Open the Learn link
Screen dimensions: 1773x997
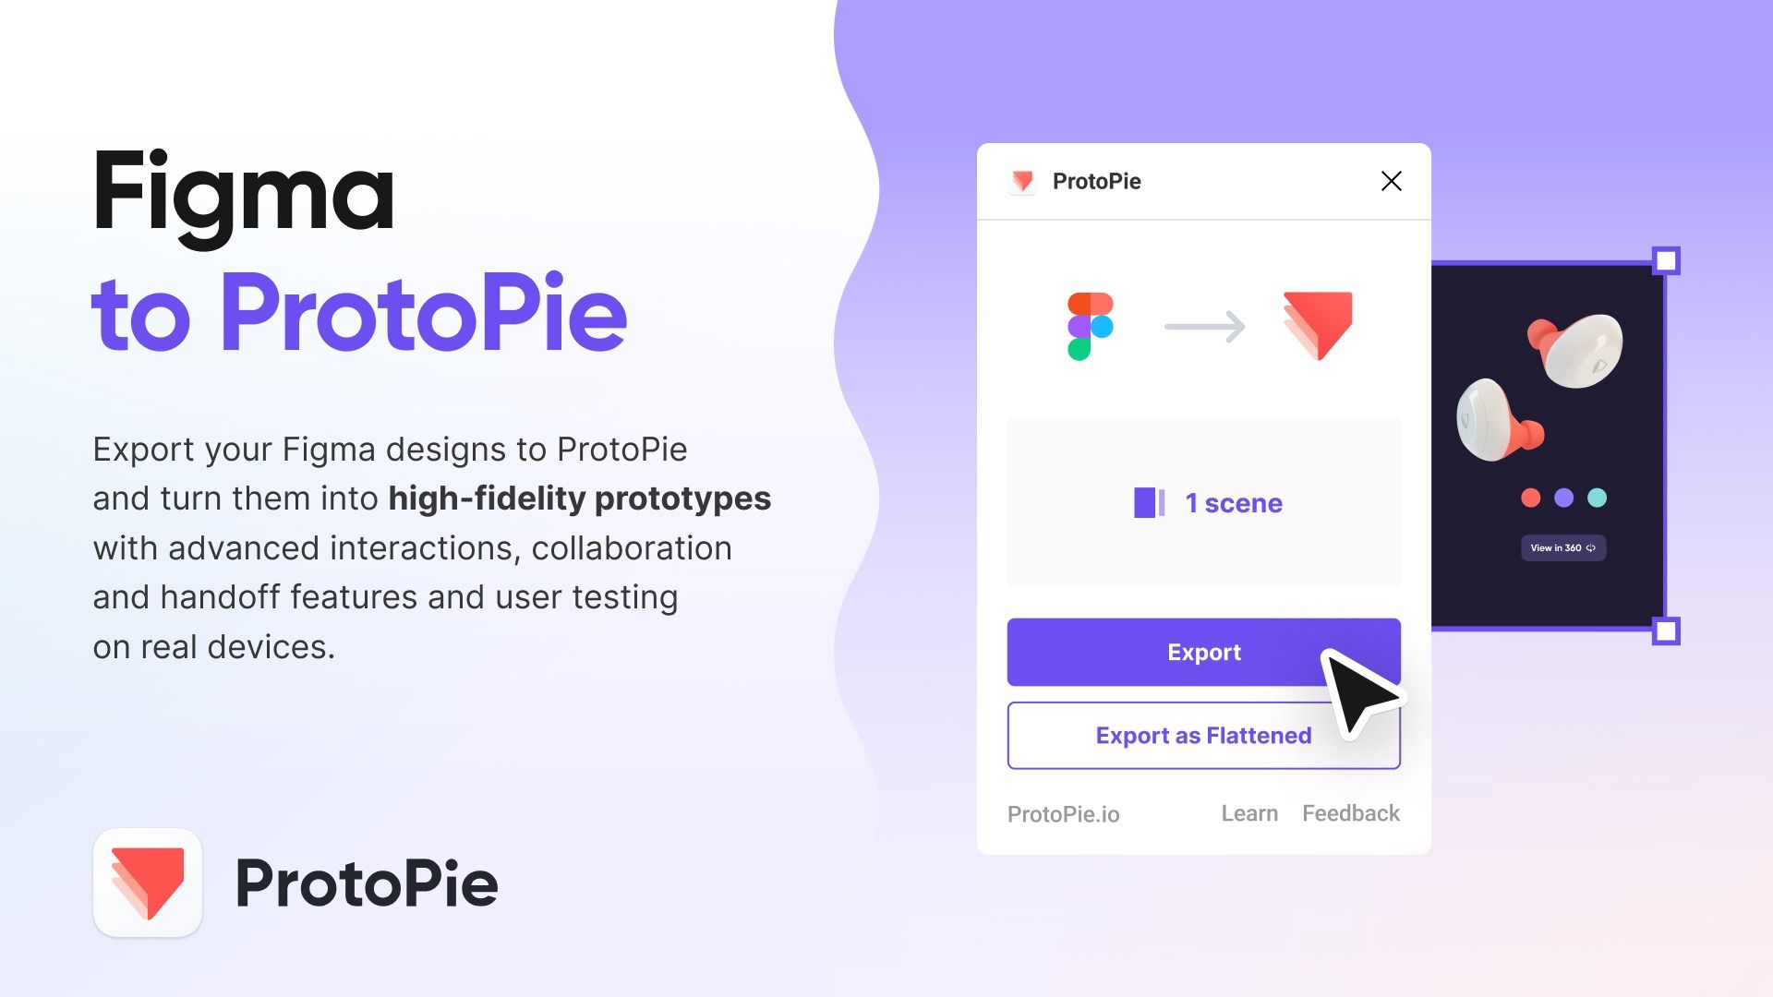tap(1250, 813)
